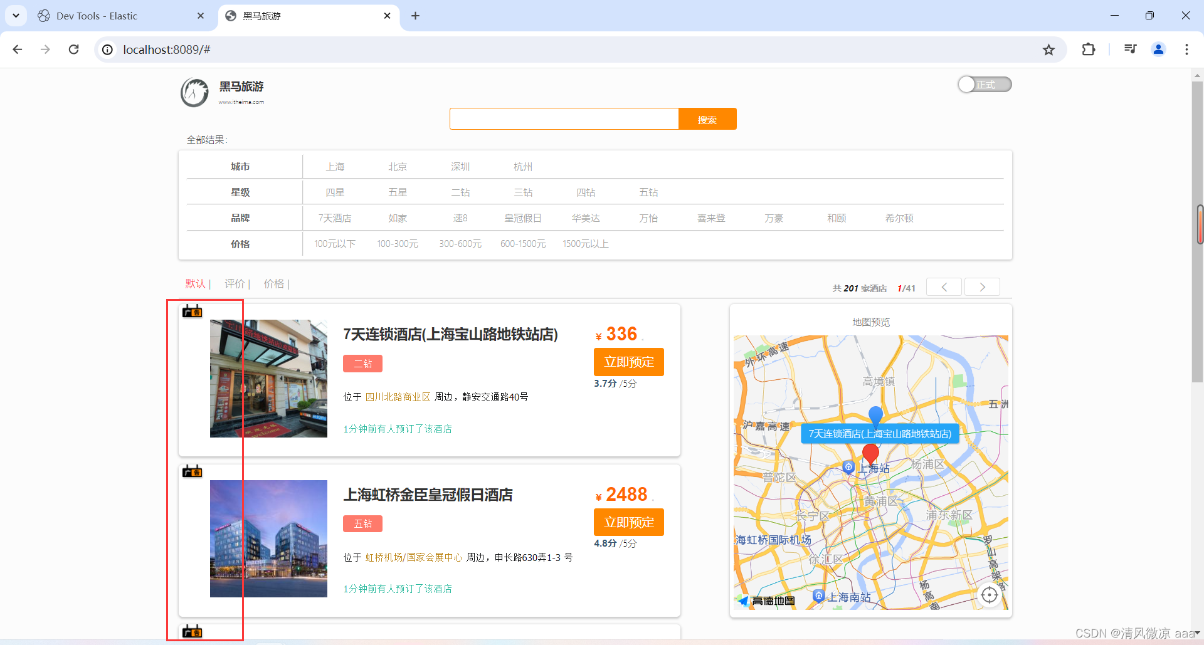Go to previous results page arrow
The image size is (1204, 645).
[944, 287]
